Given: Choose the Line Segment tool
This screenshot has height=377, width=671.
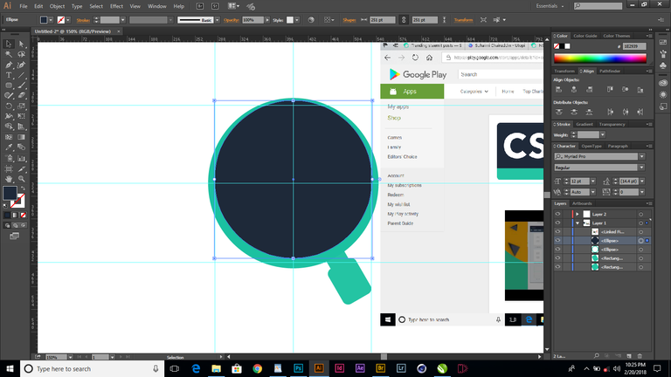Looking at the screenshot, I should (x=21, y=75).
